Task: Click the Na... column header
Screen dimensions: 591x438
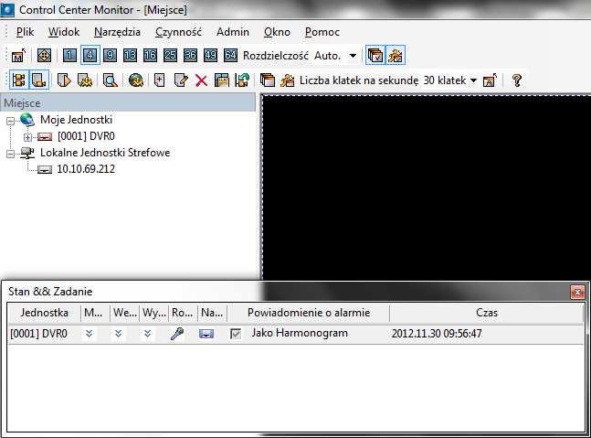Action: [212, 313]
